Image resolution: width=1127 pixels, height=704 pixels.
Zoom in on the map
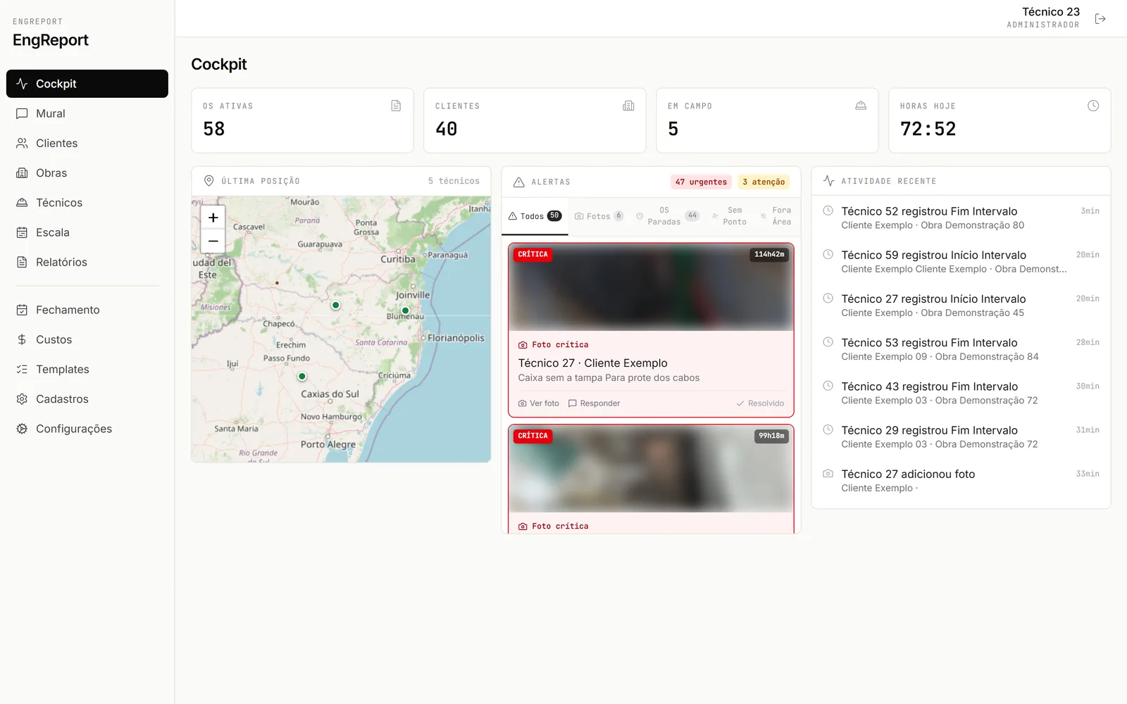coord(213,218)
